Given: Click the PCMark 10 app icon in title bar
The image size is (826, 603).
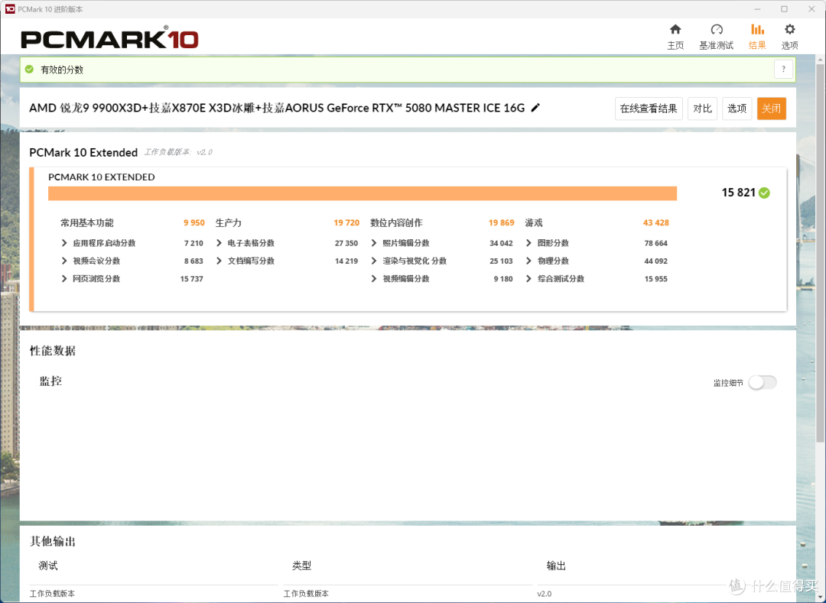Looking at the screenshot, I should 10,9.
